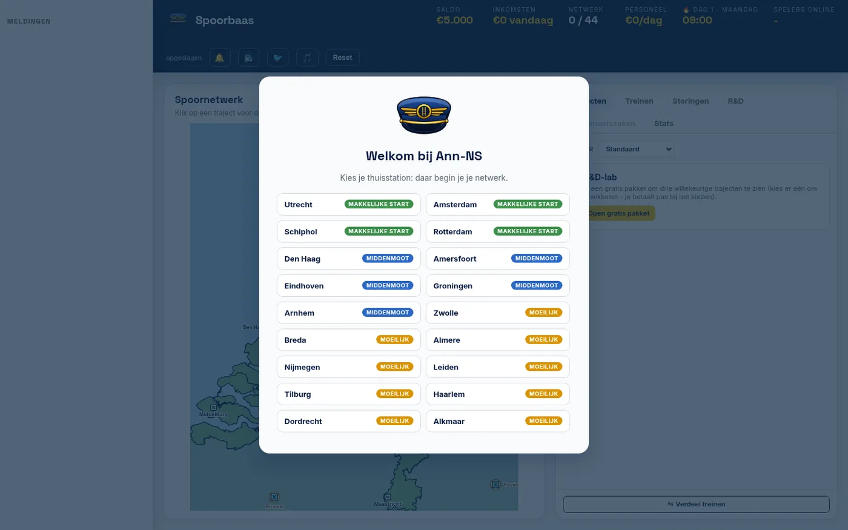The width and height of the screenshot is (848, 530).
Task: Choose Nijmegen station option
Action: (x=349, y=367)
